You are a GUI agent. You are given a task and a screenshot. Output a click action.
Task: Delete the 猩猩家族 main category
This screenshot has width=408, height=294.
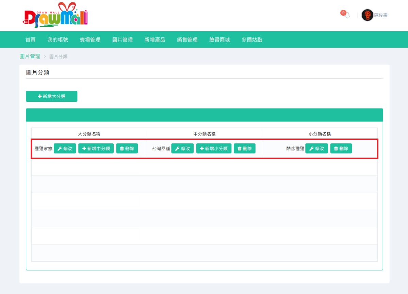127,149
